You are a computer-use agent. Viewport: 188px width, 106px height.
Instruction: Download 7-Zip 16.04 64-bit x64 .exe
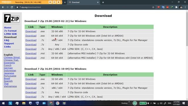pyautogui.click(x=31, y=84)
